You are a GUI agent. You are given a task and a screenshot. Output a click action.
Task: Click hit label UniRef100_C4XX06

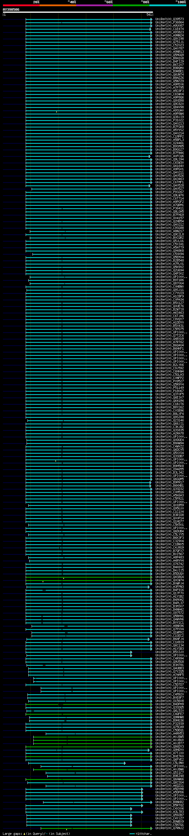tap(170, 809)
